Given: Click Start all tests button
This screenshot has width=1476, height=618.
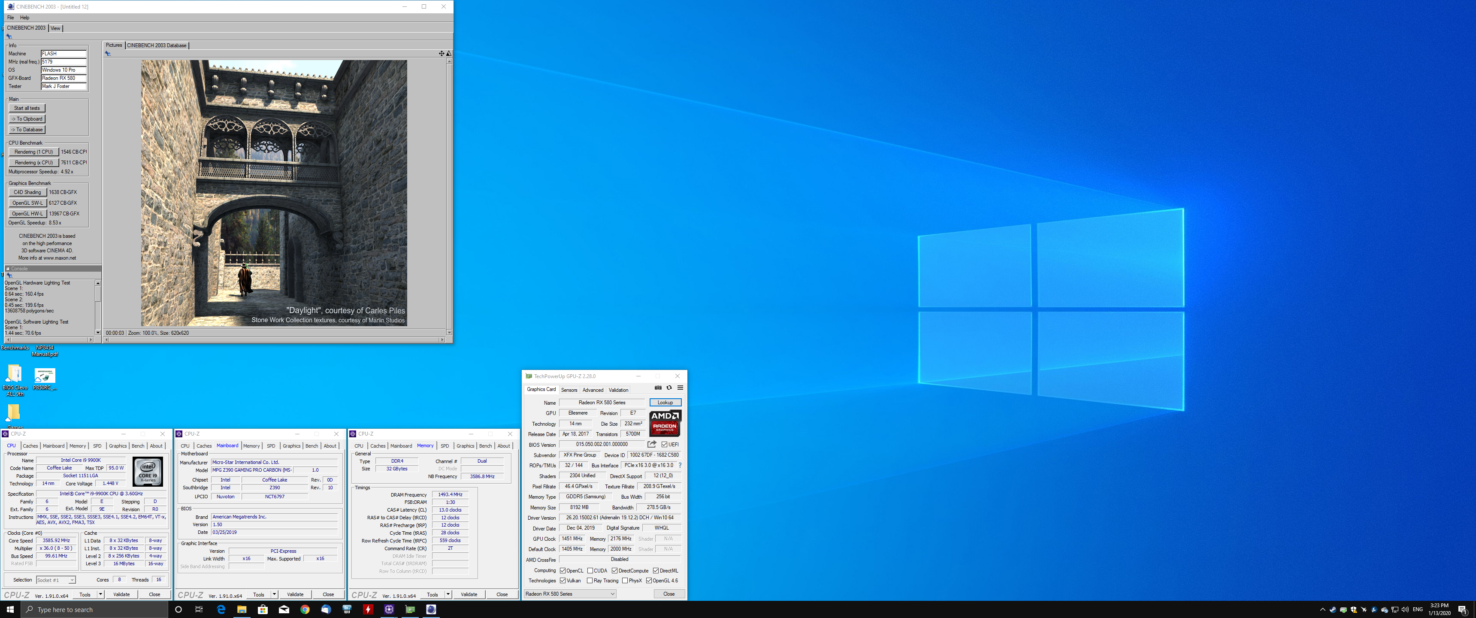Looking at the screenshot, I should point(27,108).
